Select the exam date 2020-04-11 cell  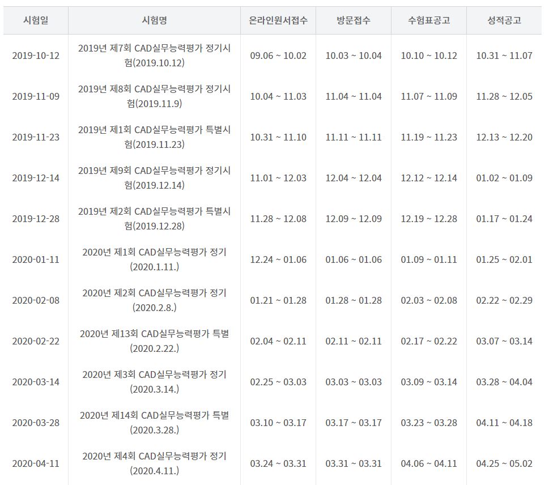(x=36, y=463)
